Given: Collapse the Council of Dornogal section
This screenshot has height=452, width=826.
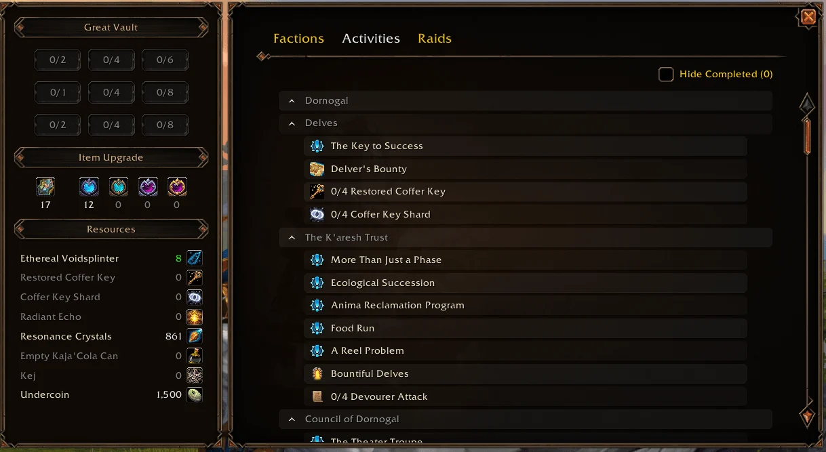Looking at the screenshot, I should (292, 419).
